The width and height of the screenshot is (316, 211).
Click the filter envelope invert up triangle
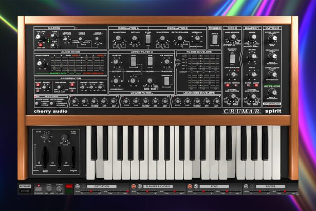point(179,60)
